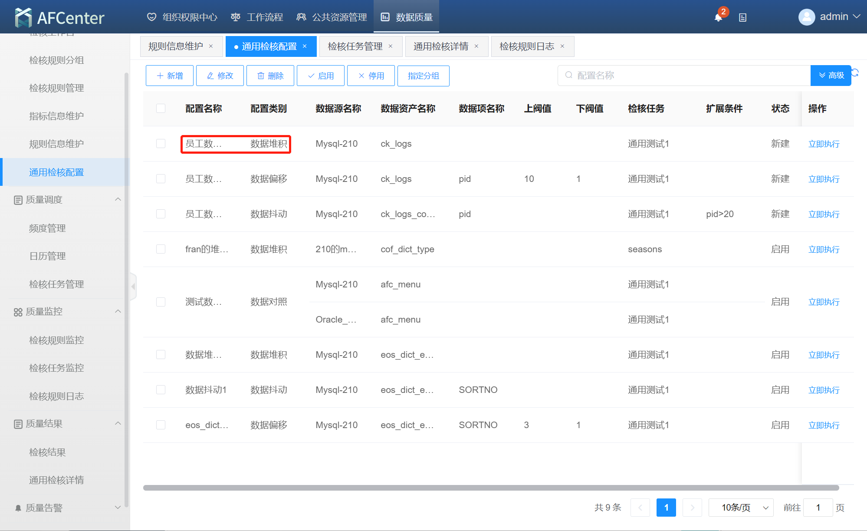Close the 规则信息维护 tab
The image size is (867, 531).
click(x=211, y=46)
